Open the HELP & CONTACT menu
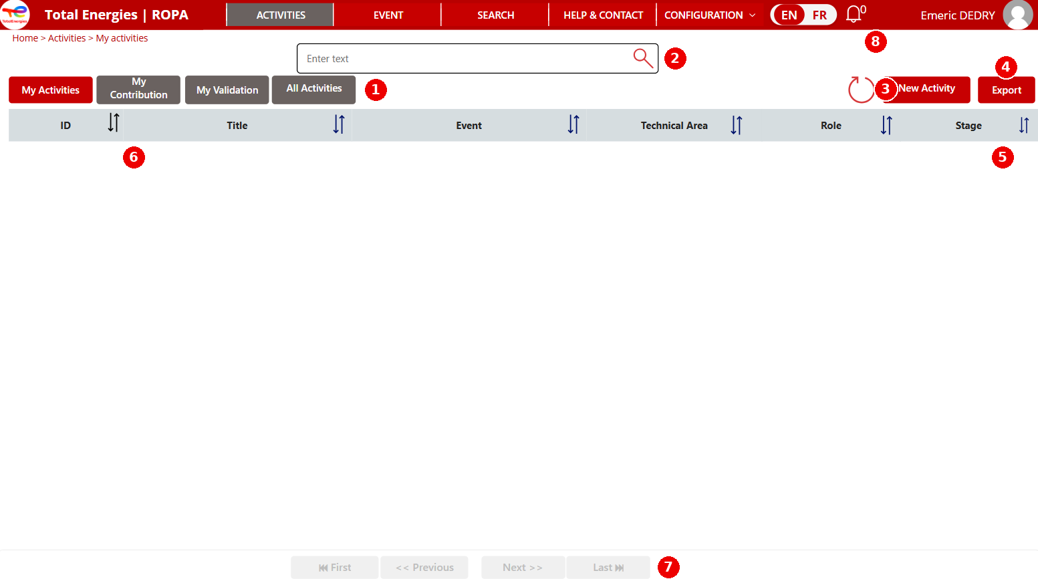1038x583 pixels. tap(603, 15)
